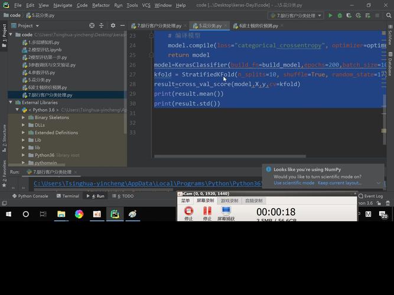Click oCam screen capture monitor icon
Screen dimensions: 394x295
[x=226, y=213]
